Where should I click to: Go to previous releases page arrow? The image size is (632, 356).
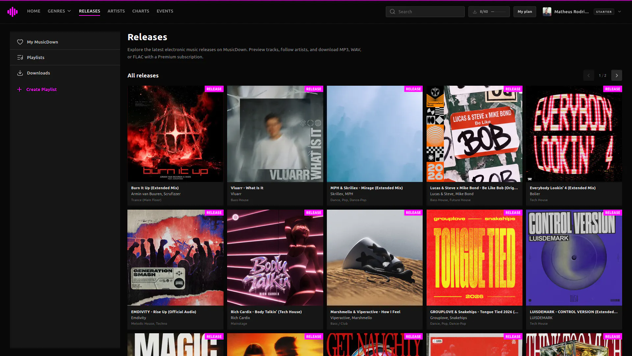[x=589, y=75]
